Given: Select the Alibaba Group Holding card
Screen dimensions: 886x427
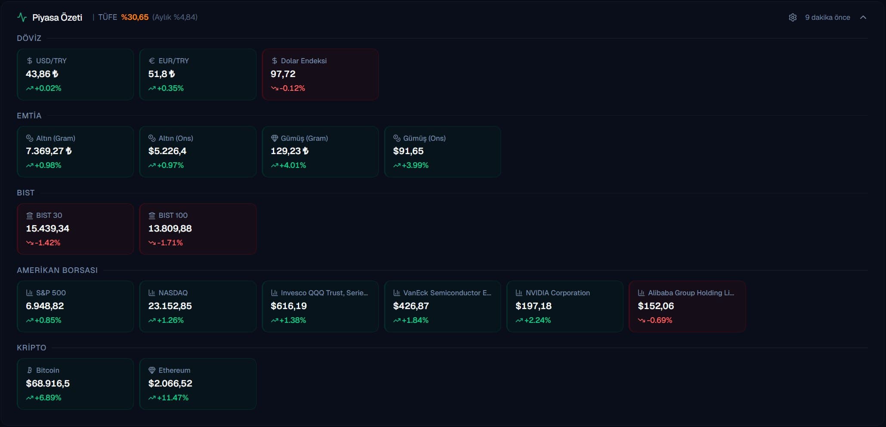Looking at the screenshot, I should (x=687, y=306).
